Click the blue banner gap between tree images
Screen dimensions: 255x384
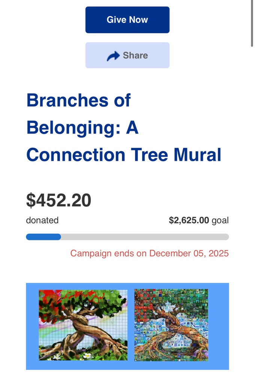(x=131, y=325)
